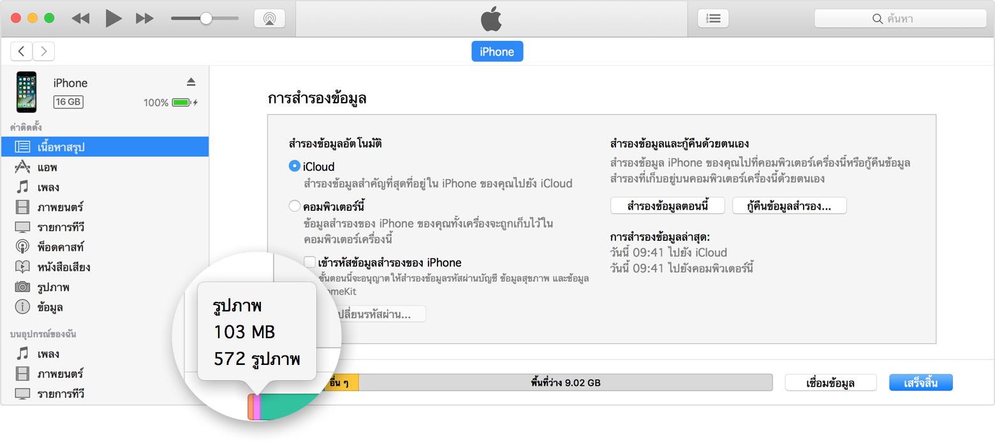Click the เสร็จสิ้น (Done) button
Viewport: 995px width, 442px height.
pos(920,383)
